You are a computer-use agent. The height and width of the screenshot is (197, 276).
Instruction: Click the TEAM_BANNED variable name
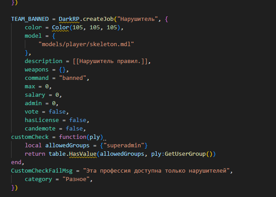point(30,19)
